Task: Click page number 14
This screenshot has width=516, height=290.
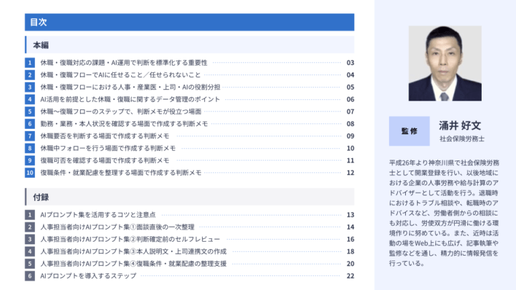Action: [x=350, y=227]
